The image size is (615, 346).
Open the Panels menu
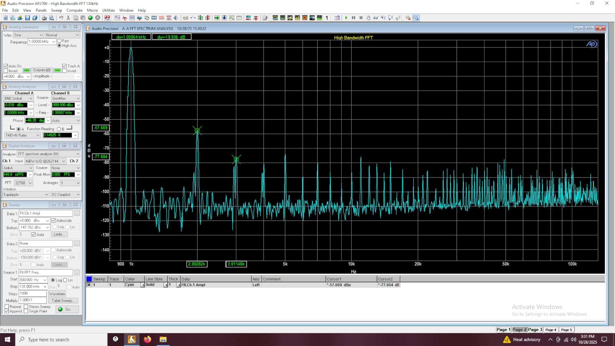tap(41, 10)
